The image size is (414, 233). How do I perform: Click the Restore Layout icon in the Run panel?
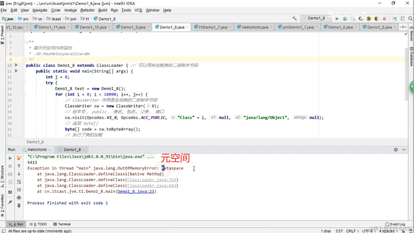coord(10,192)
